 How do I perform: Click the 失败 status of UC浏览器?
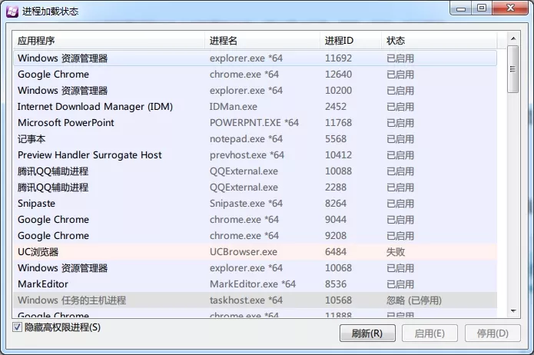click(396, 252)
